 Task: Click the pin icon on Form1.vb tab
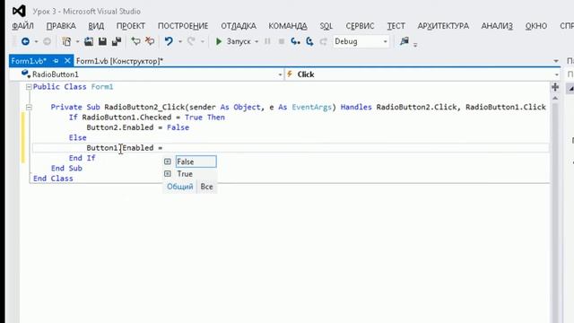[56, 61]
